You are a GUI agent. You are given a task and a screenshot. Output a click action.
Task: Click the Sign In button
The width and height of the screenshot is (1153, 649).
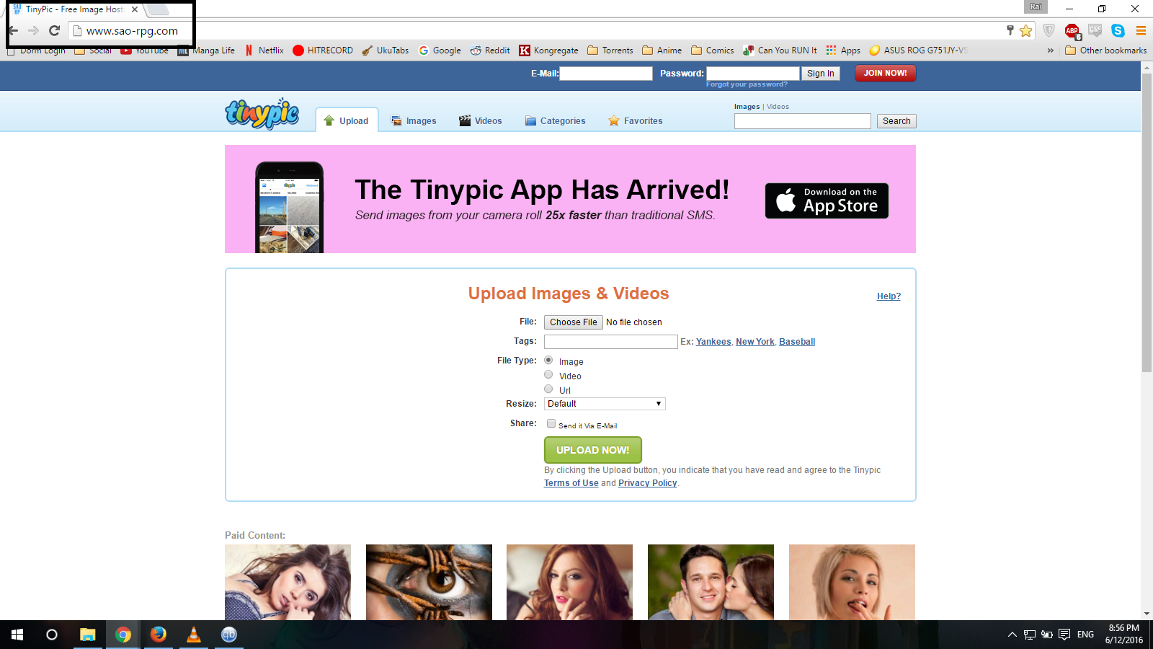pos(821,74)
